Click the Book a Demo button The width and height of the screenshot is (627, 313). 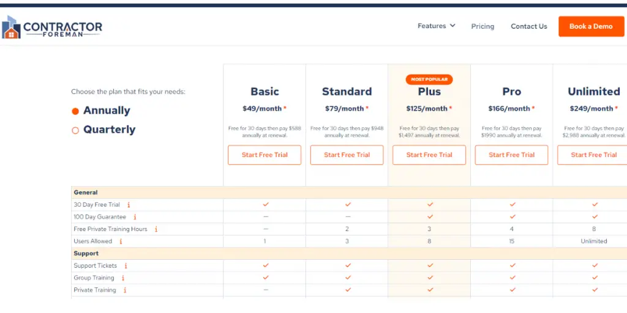point(590,26)
